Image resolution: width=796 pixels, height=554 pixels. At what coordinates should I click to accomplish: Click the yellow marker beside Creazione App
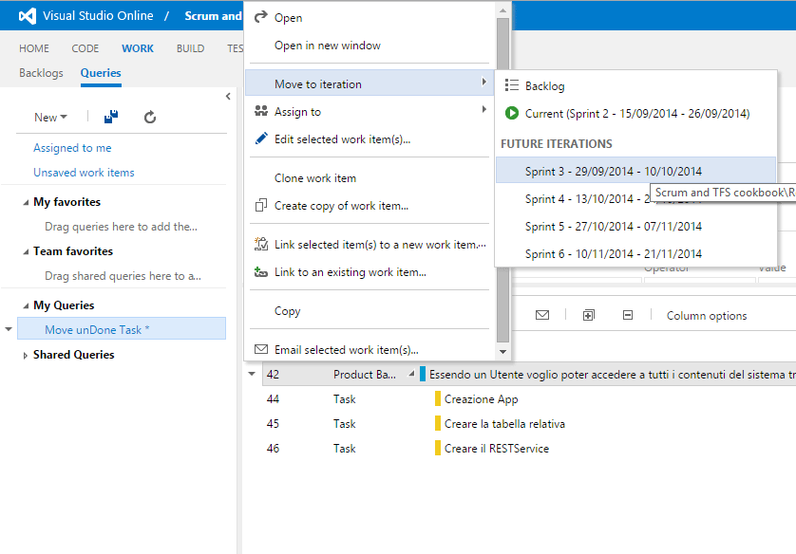(x=438, y=398)
